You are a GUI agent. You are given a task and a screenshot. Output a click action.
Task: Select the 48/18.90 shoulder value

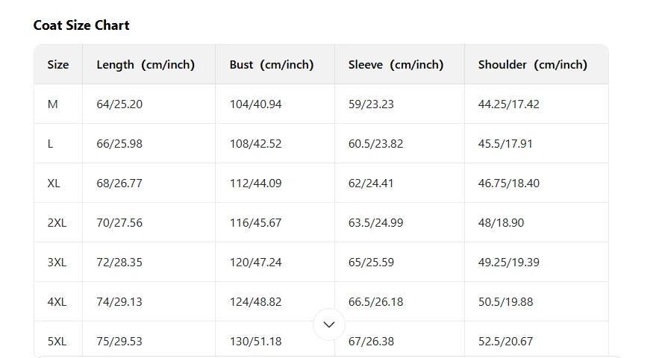[502, 223]
